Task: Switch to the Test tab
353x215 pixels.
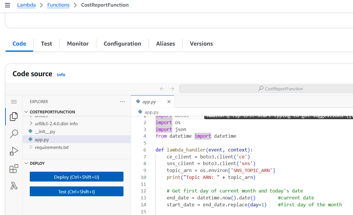Action: click(47, 44)
